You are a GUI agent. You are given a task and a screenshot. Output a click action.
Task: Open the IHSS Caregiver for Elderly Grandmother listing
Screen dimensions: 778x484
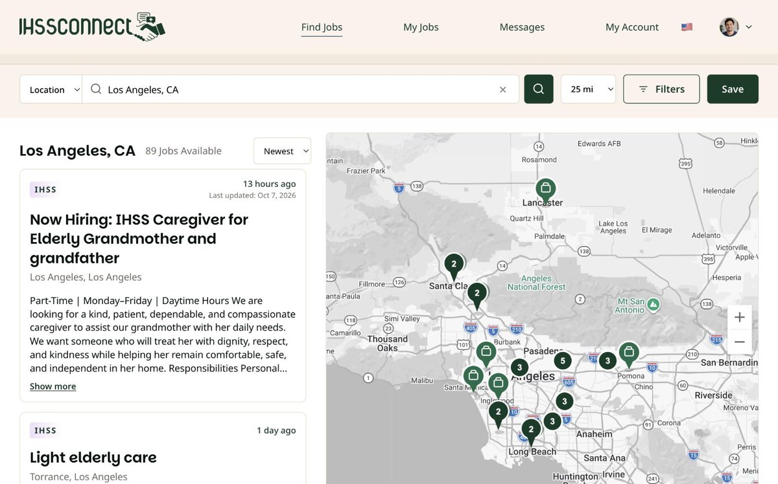[x=139, y=239]
